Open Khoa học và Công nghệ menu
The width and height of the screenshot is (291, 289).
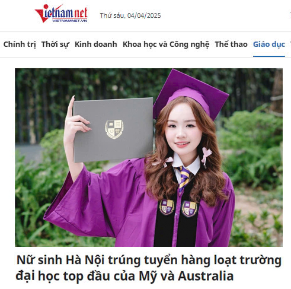click(166, 45)
